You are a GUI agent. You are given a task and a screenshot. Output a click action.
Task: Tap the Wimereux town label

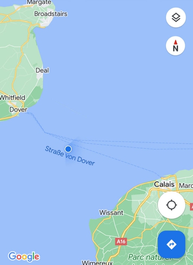tap(97, 263)
